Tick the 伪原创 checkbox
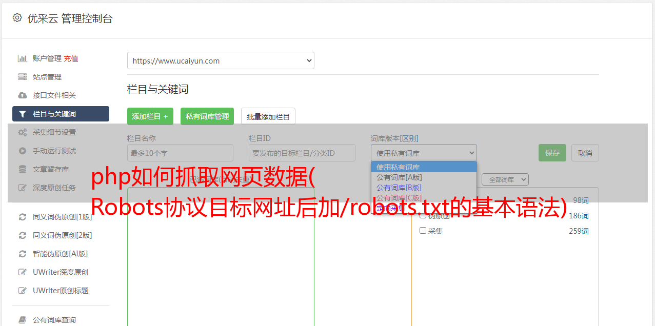 click(423, 215)
